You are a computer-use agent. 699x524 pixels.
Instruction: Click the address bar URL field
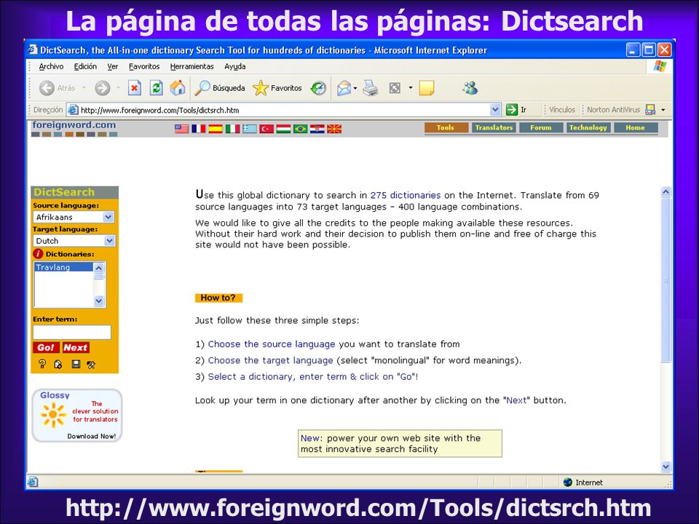pyautogui.click(x=285, y=110)
